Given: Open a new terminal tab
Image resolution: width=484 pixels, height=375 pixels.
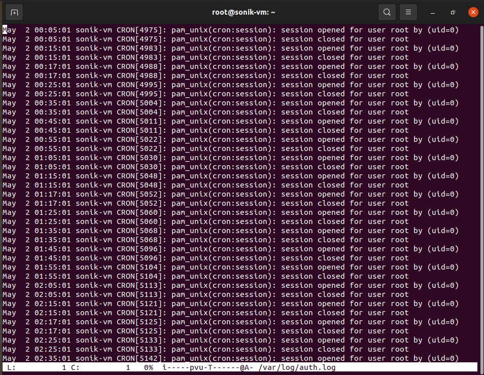Looking at the screenshot, I should coord(14,12).
